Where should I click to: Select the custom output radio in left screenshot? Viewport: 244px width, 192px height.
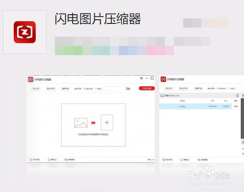(96, 89)
